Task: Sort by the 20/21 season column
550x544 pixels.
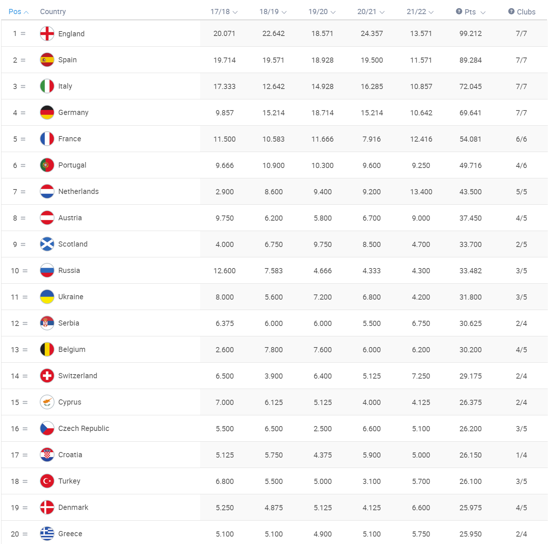Action: [x=371, y=12]
